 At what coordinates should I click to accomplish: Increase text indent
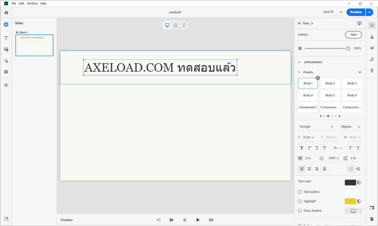358,169
